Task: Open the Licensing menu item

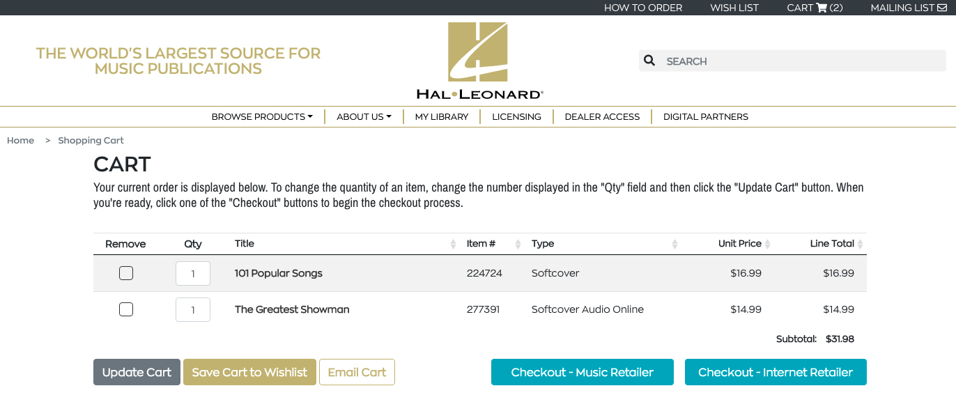Action: [516, 116]
